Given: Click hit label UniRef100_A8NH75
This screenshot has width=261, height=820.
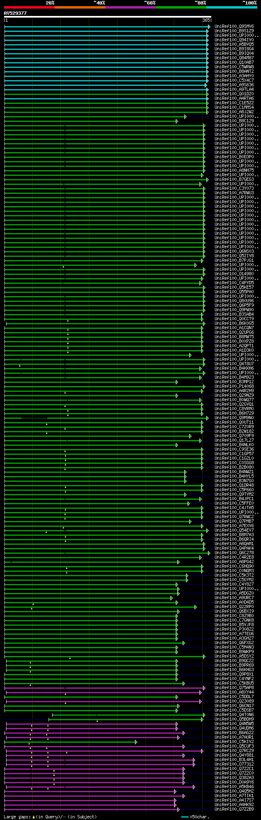Looking at the screenshot, I should [234, 171].
